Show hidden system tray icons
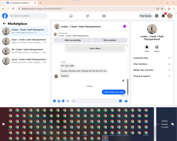This screenshot has height=141, width=177. click(x=158, y=124)
